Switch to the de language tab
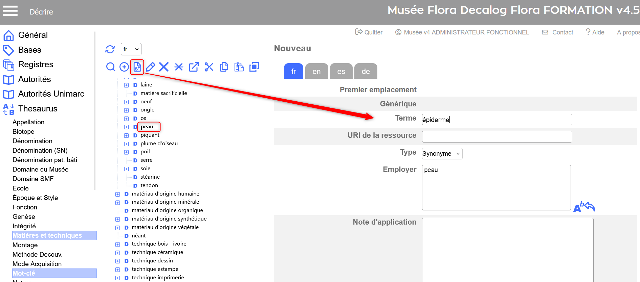Viewport: 640px width, 282px height. [366, 71]
